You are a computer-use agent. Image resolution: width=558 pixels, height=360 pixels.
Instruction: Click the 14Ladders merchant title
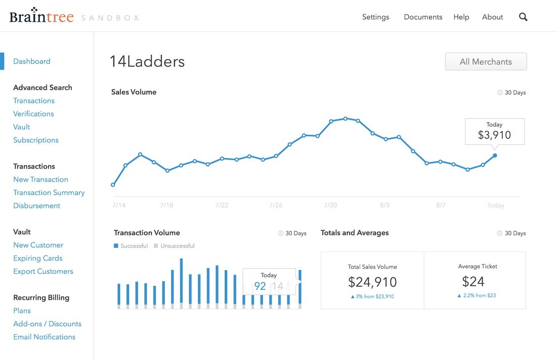click(x=147, y=61)
